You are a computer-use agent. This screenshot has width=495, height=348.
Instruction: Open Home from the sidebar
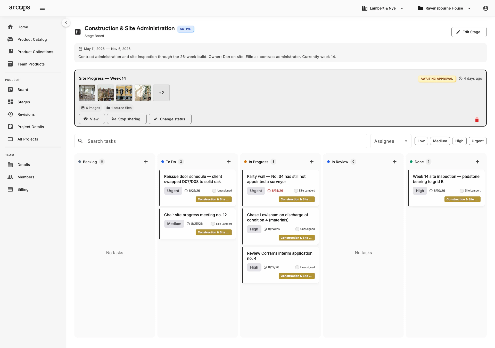(x=33, y=27)
